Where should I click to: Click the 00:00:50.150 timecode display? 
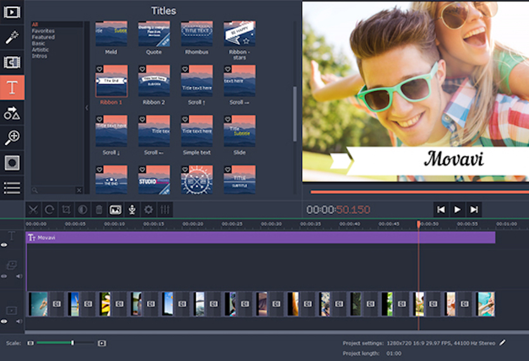point(338,210)
